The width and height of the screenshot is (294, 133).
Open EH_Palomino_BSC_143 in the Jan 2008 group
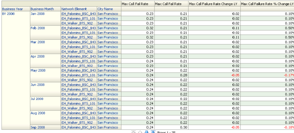[79, 14]
